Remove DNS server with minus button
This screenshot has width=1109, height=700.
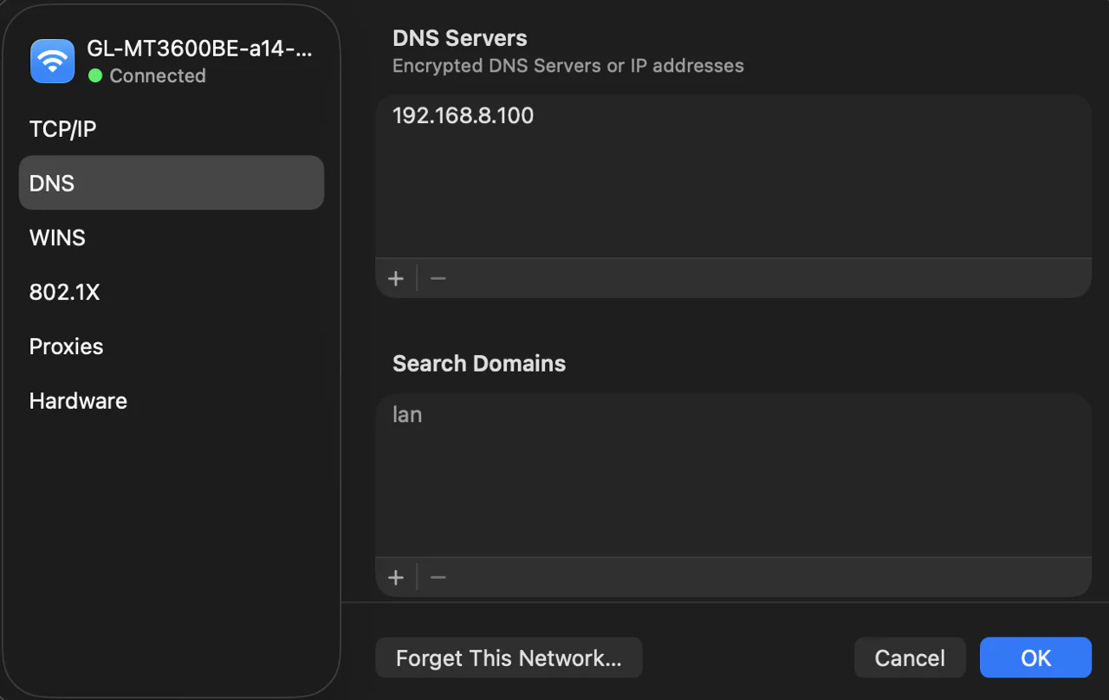(x=438, y=278)
